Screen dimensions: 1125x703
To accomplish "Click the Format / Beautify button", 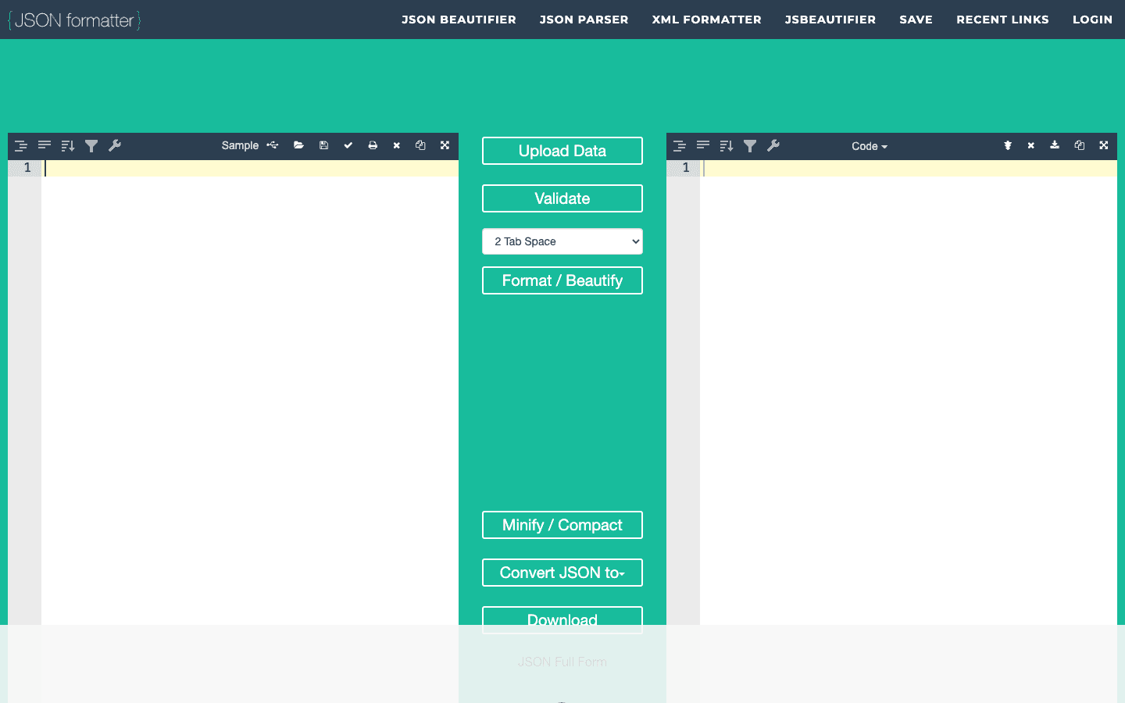I will tap(562, 280).
